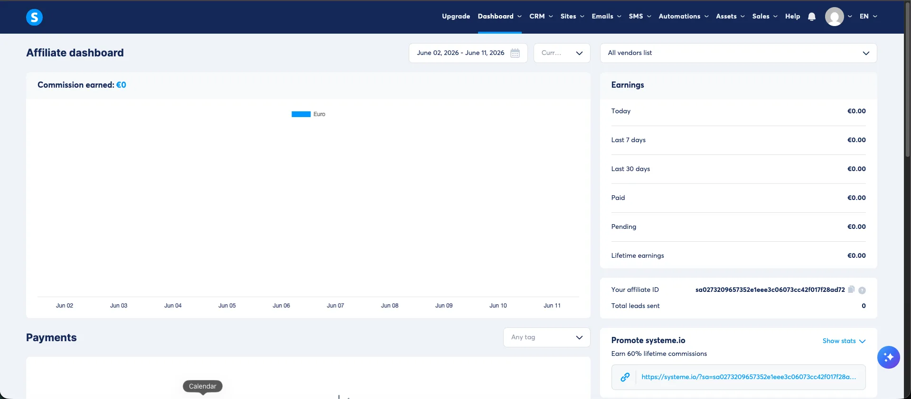Click the Lifetime earnings row label
The width and height of the screenshot is (911, 399).
[637, 255]
